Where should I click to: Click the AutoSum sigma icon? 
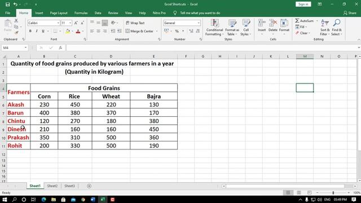click(x=297, y=21)
